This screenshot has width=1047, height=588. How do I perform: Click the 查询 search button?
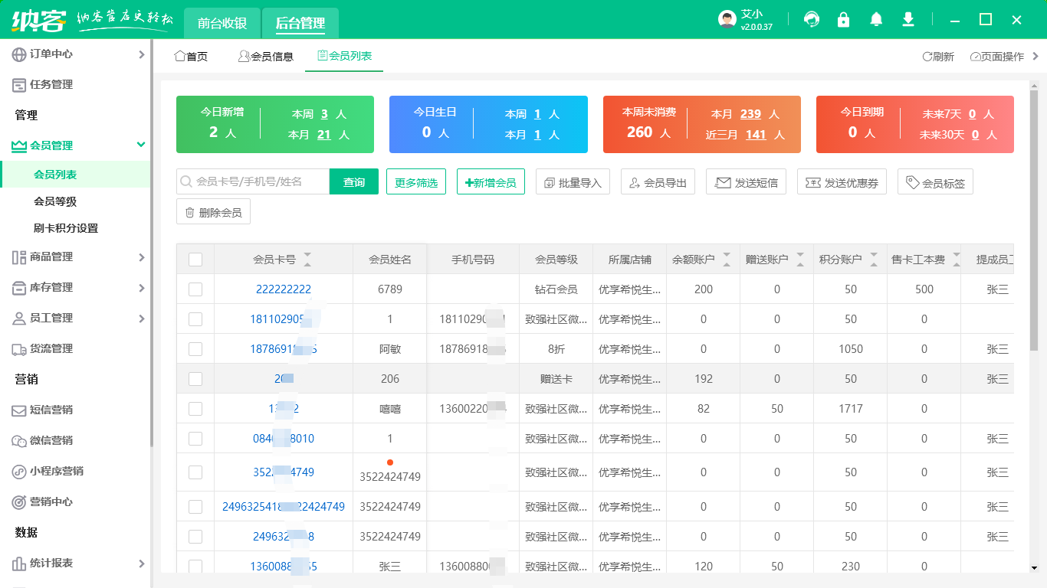pos(354,182)
